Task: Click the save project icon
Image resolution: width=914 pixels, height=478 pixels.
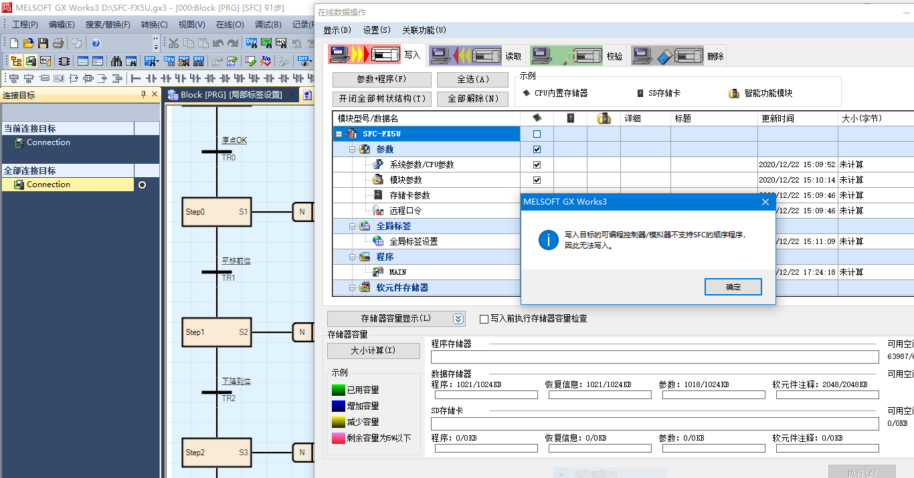Action: 43,43
